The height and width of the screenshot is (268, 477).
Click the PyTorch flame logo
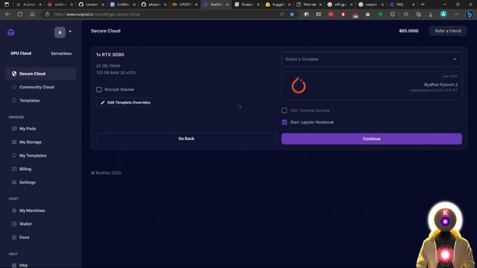tap(299, 85)
